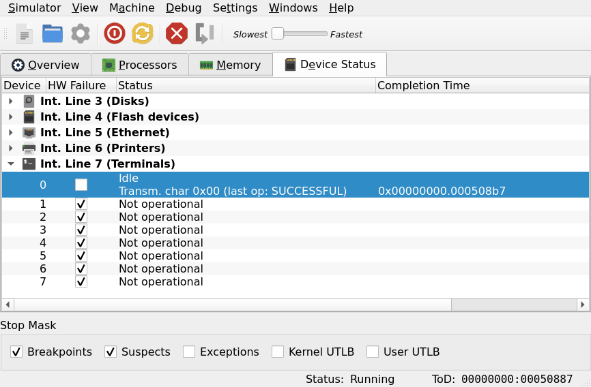The image size is (591, 387).
Task: Click the Device Status tab card icon
Action: (290, 64)
